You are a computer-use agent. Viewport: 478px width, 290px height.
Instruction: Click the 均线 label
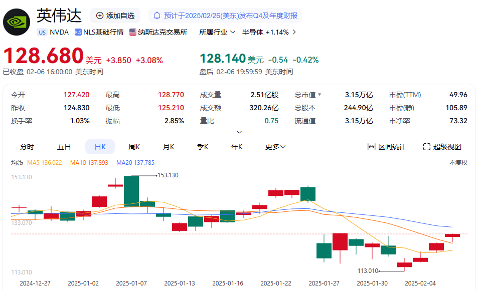click(17, 163)
